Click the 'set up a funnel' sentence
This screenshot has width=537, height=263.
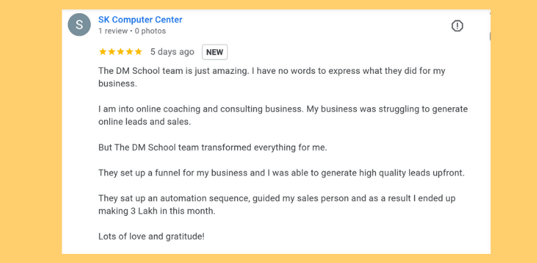tap(282, 173)
